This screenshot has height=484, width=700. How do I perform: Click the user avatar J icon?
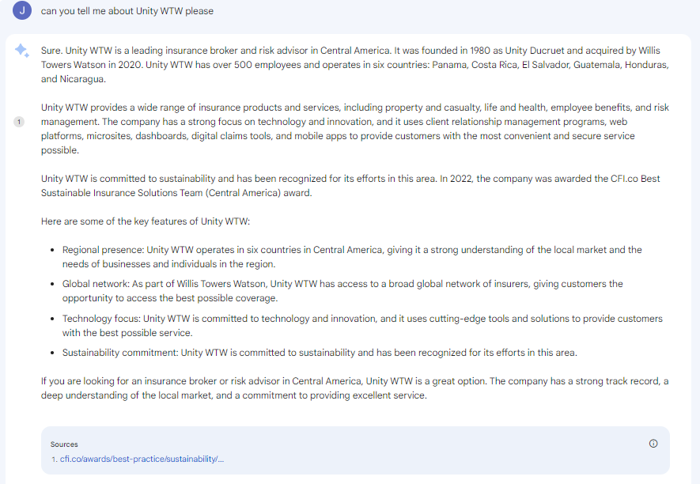pos(22,10)
